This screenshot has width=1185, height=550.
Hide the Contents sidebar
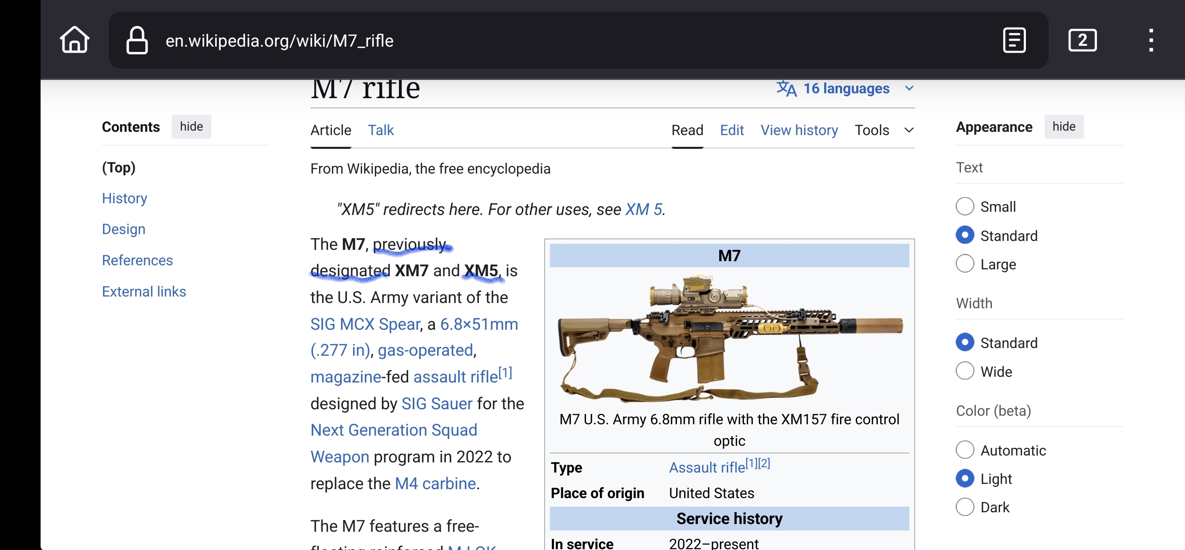pyautogui.click(x=191, y=127)
